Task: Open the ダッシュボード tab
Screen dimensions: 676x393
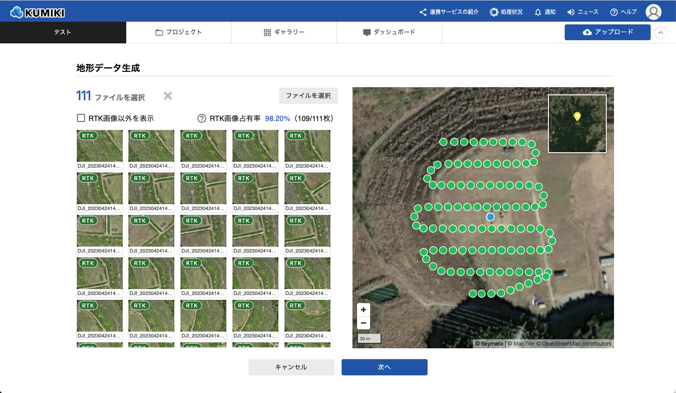Action: (x=389, y=33)
